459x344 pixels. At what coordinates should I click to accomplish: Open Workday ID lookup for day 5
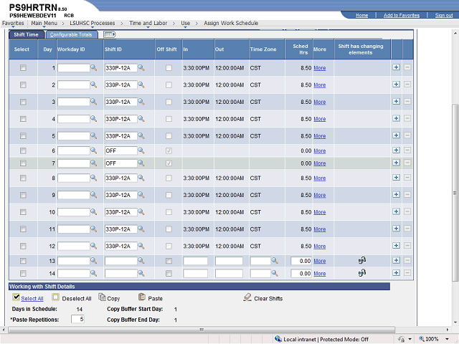(93, 135)
